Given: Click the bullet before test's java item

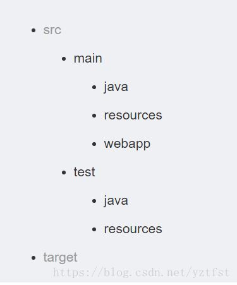Looking at the screenshot, I should [x=94, y=201].
